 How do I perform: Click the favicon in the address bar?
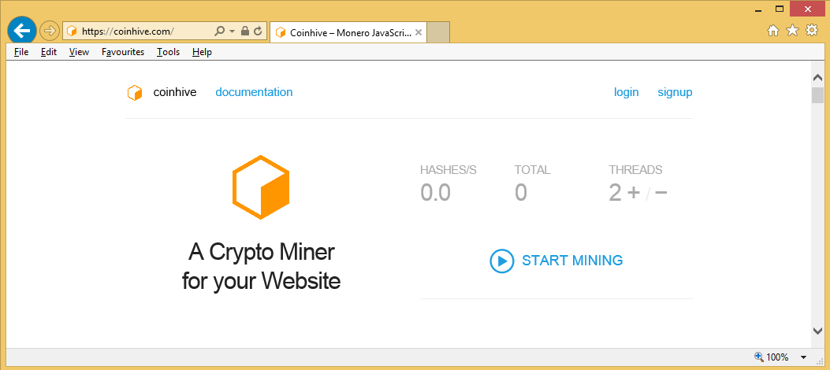72,31
